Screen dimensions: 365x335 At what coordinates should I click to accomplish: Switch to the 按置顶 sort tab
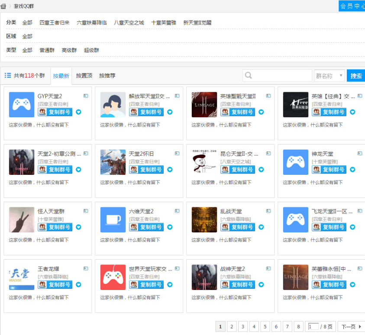tap(84, 76)
